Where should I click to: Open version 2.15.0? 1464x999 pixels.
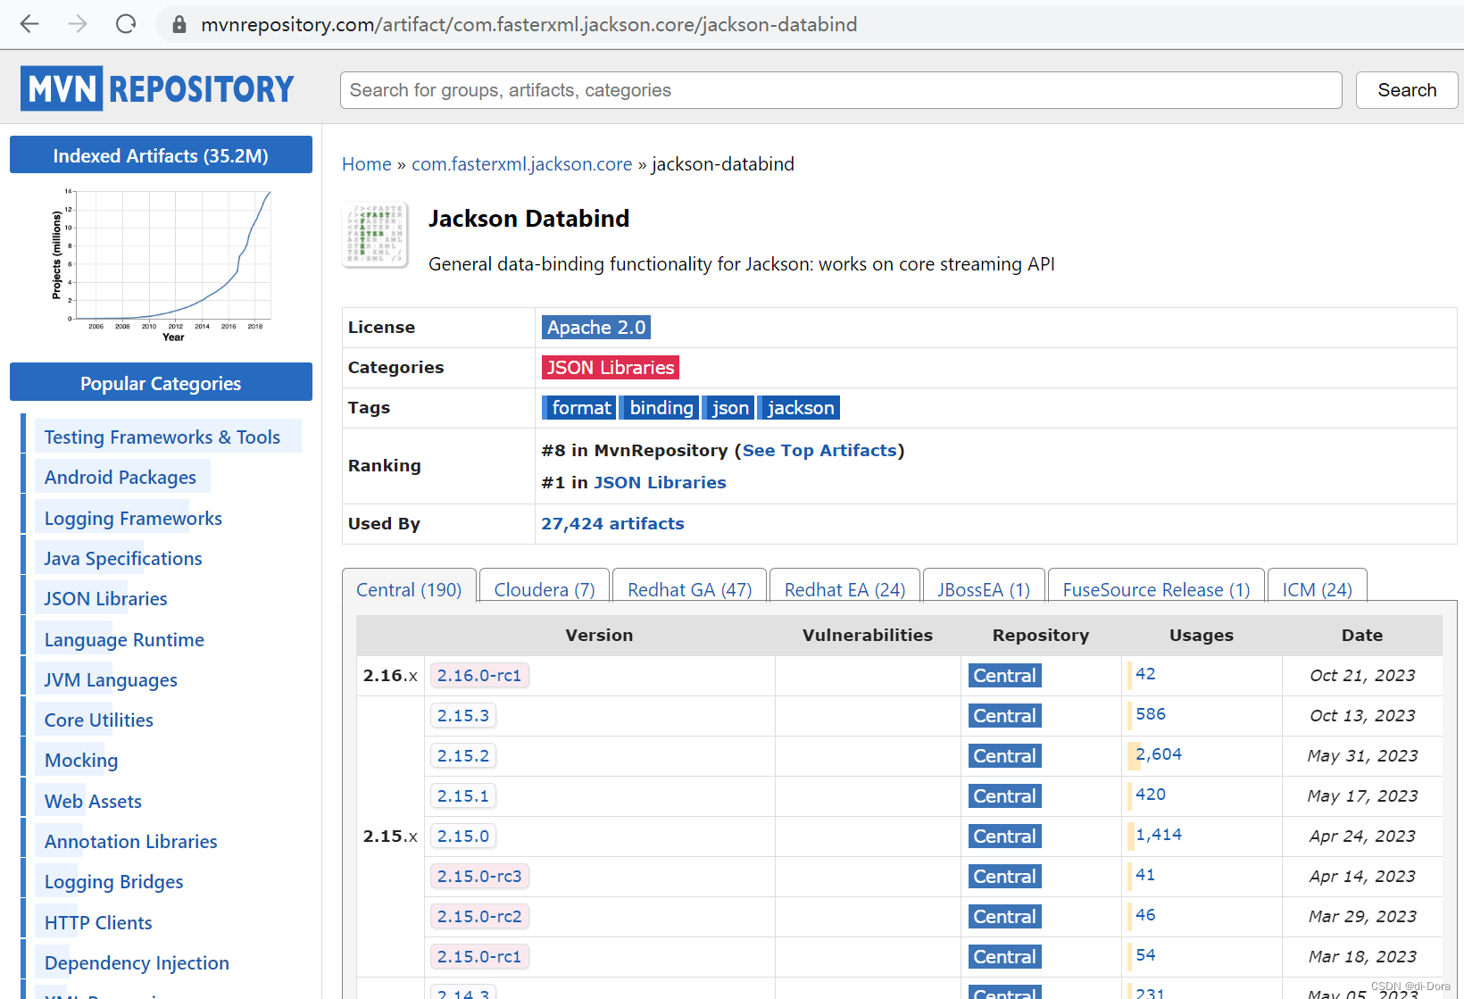click(463, 837)
